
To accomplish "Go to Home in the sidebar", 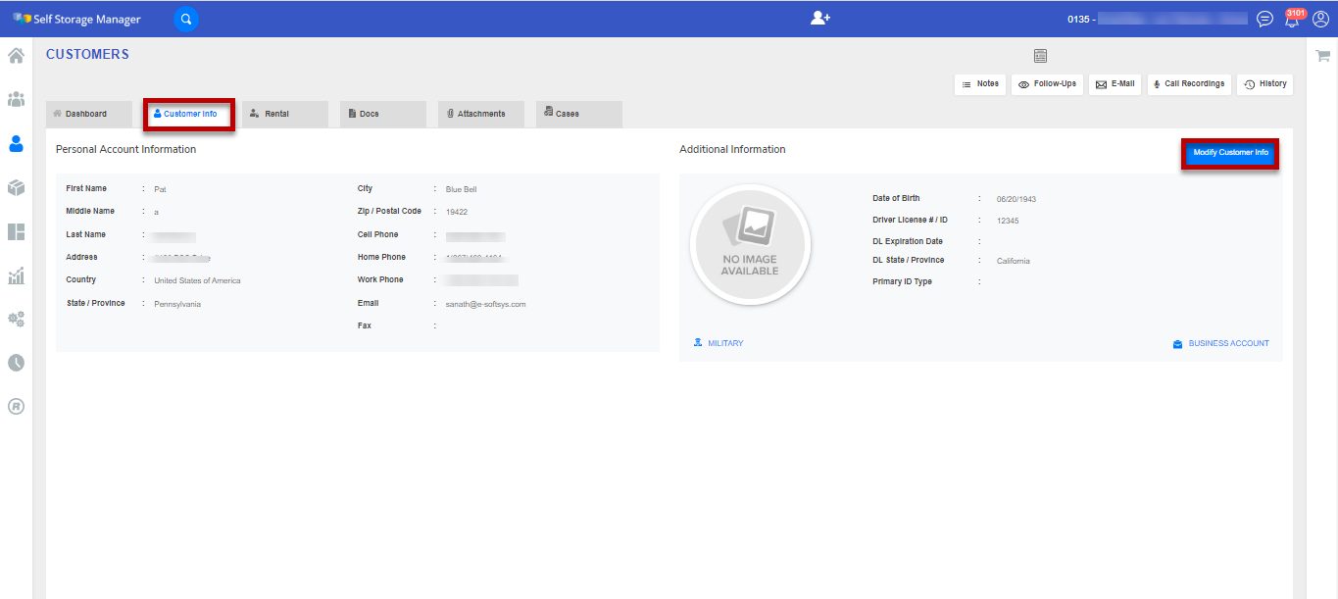I will [16, 55].
